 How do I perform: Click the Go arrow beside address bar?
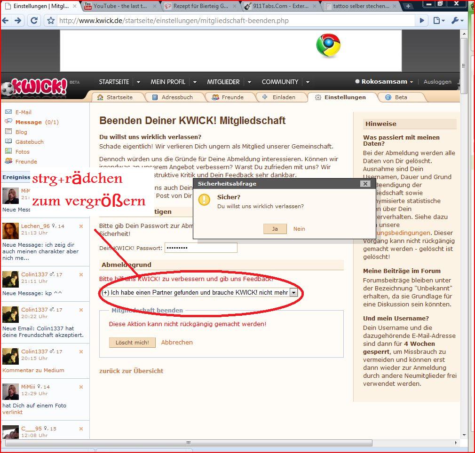422,21
